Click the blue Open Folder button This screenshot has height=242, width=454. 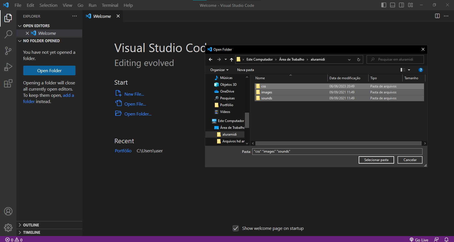[x=49, y=70]
